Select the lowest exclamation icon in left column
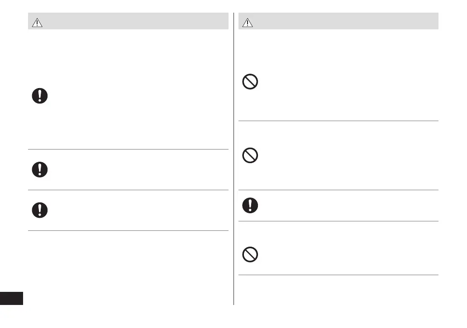467x328 pixels. 40,210
